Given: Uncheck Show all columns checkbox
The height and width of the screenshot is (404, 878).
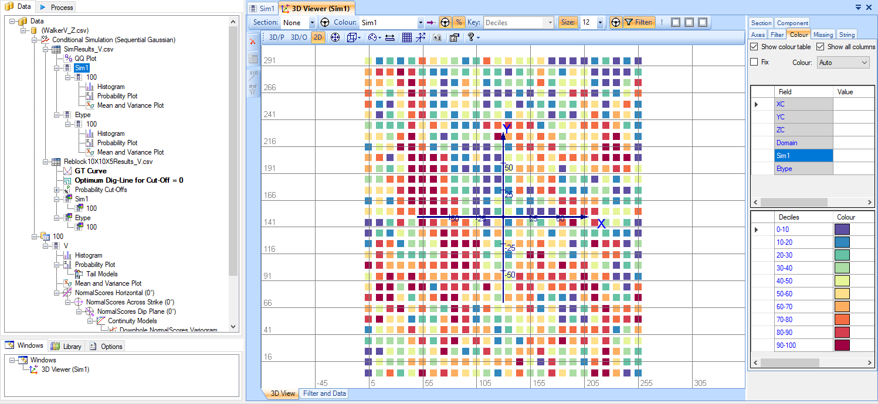Looking at the screenshot, I should [821, 47].
